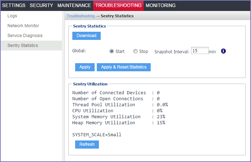The height and width of the screenshot is (162, 251).
Task: Click the Download button
Action: [87, 36]
